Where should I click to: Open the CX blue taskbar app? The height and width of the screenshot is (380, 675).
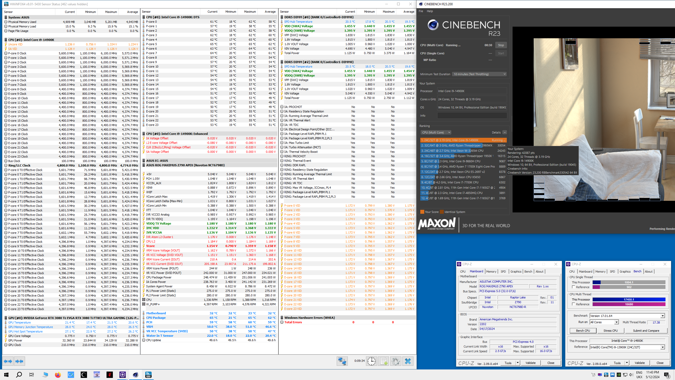pyautogui.click(x=71, y=375)
